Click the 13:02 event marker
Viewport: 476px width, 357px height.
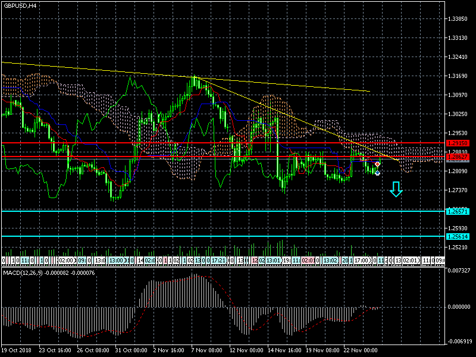tap(330, 261)
